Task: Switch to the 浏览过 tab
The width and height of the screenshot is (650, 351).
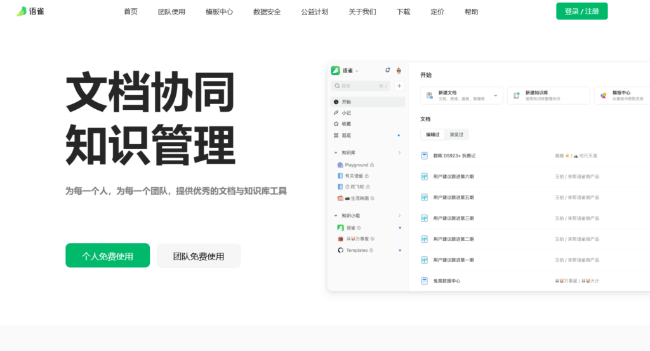Action: point(456,135)
